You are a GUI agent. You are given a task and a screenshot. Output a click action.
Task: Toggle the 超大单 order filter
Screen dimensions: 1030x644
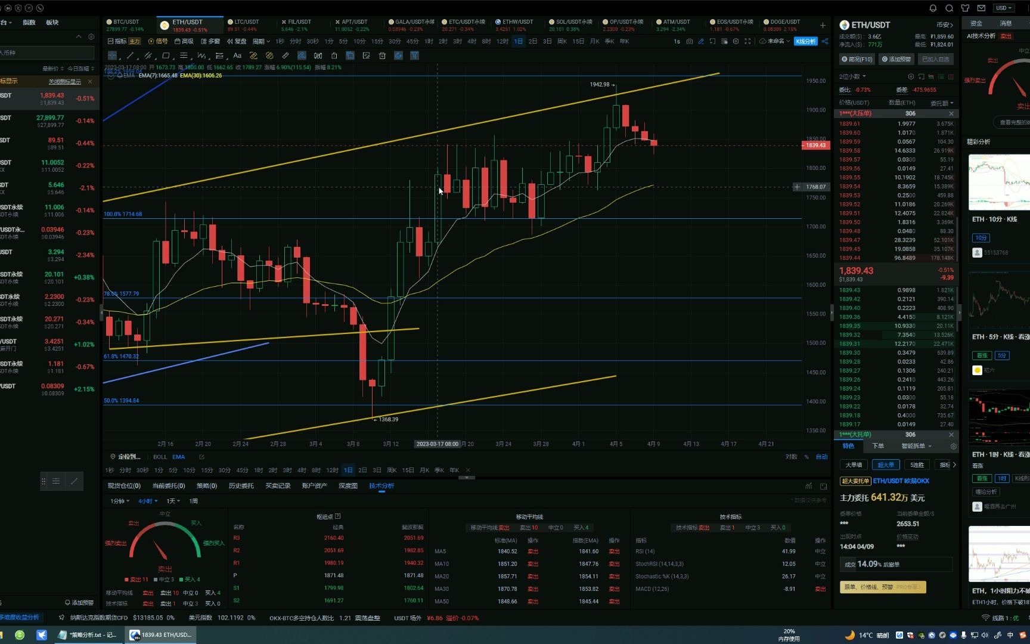(x=886, y=465)
